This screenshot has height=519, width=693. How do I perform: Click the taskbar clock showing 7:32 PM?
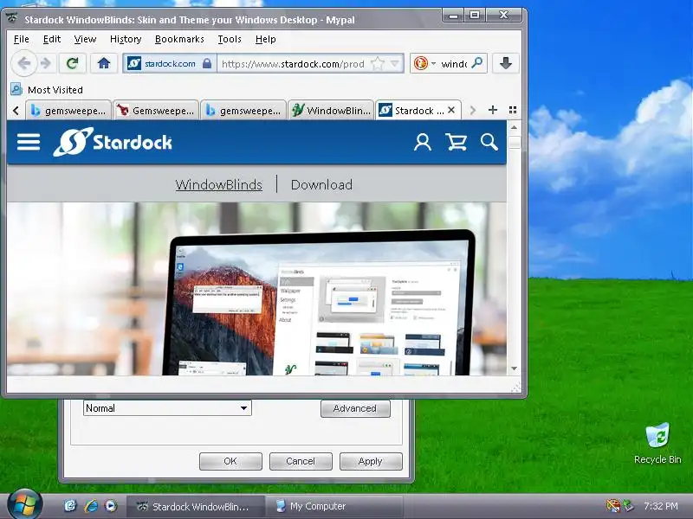click(660, 506)
